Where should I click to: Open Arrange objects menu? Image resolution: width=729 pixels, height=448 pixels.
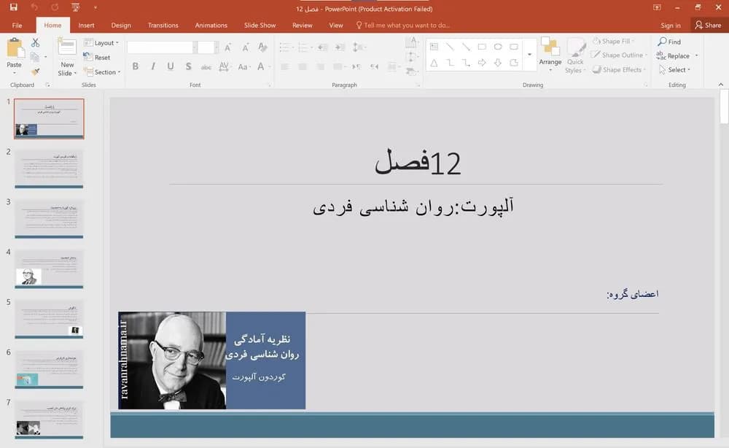tap(550, 55)
